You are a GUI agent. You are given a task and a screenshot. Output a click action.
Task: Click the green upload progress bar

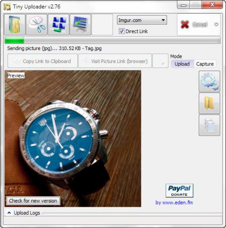tap(113, 40)
